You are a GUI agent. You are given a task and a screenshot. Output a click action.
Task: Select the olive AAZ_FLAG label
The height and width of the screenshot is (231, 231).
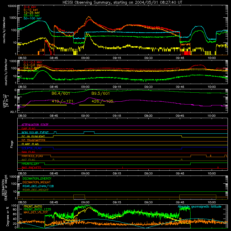[x=28, y=160]
